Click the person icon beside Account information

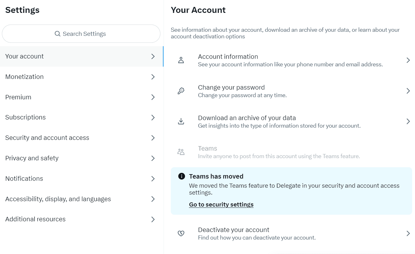pos(181,60)
